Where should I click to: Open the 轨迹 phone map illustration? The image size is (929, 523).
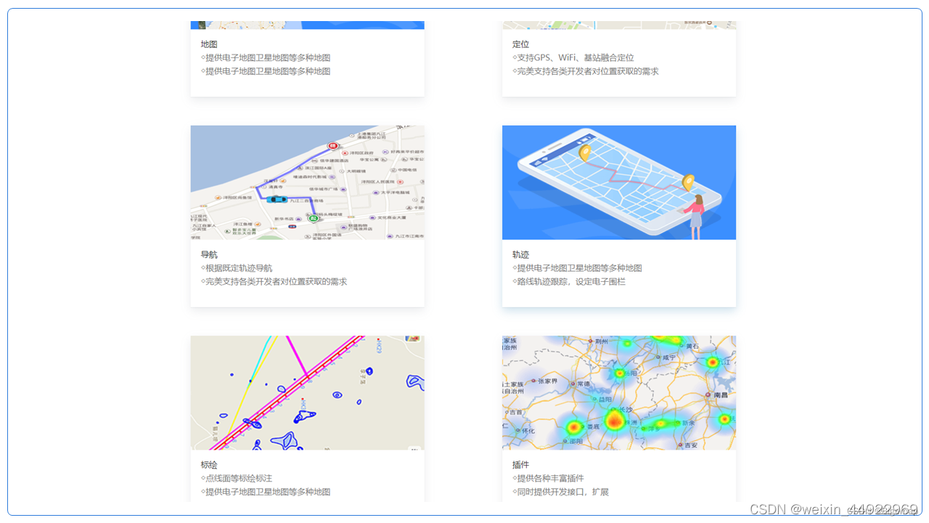(x=619, y=182)
